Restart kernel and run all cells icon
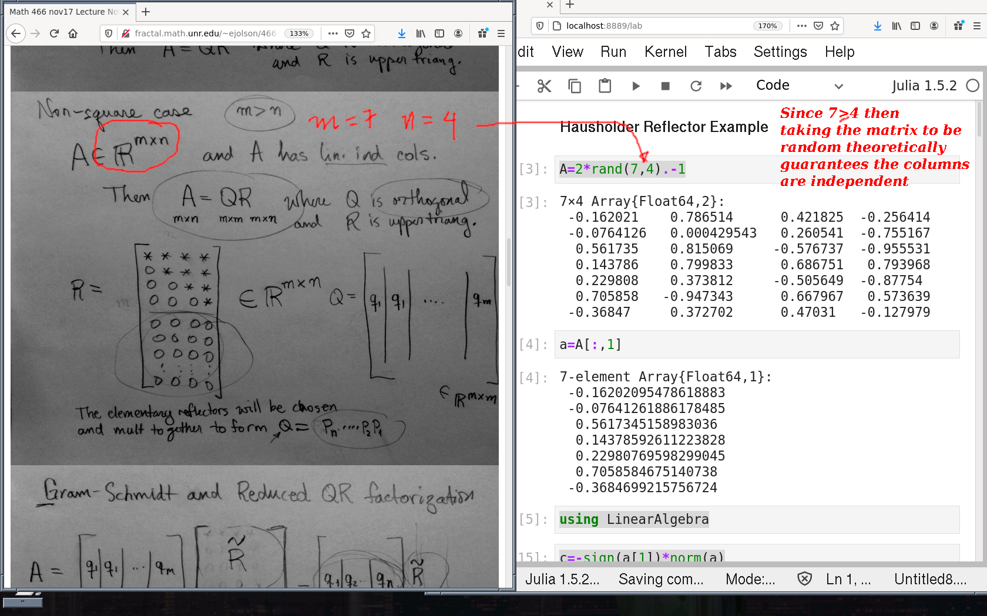987x616 pixels. (x=726, y=86)
